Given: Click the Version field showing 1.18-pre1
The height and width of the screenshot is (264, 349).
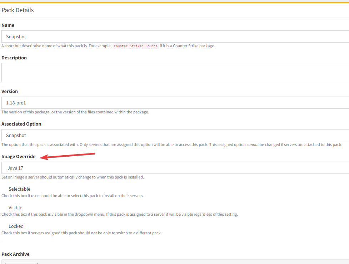Looking at the screenshot, I should tap(175, 103).
